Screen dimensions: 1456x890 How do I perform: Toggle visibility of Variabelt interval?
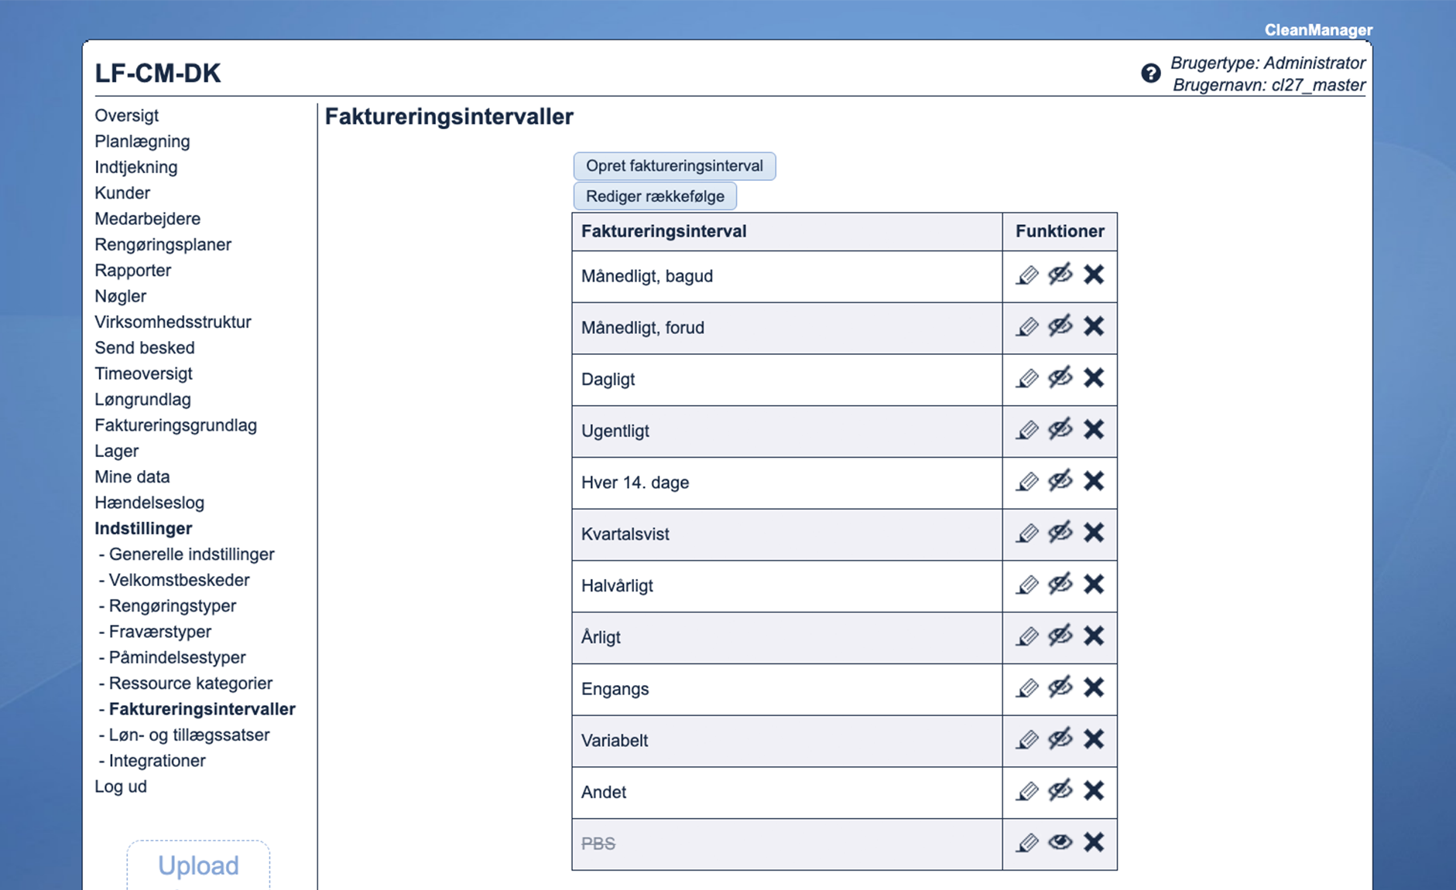1060,739
